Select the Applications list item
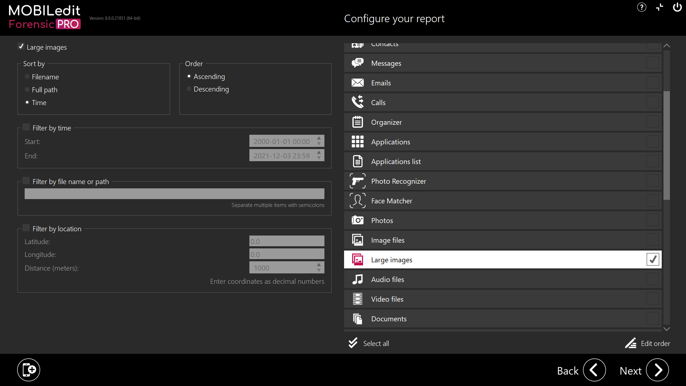The width and height of the screenshot is (686, 386). pyautogui.click(x=396, y=162)
